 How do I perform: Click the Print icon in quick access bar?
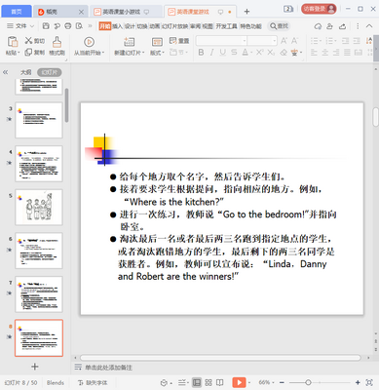tap(68, 26)
